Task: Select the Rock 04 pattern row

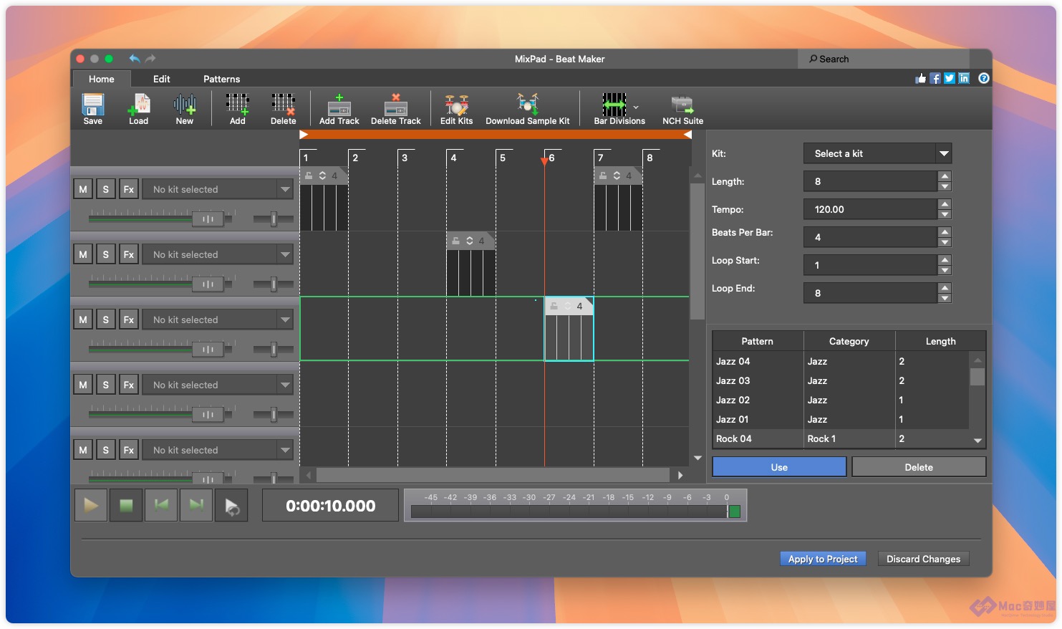Action: [841, 438]
